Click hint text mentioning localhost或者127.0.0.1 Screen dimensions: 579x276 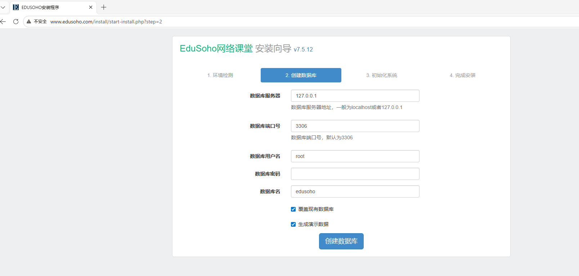point(347,107)
